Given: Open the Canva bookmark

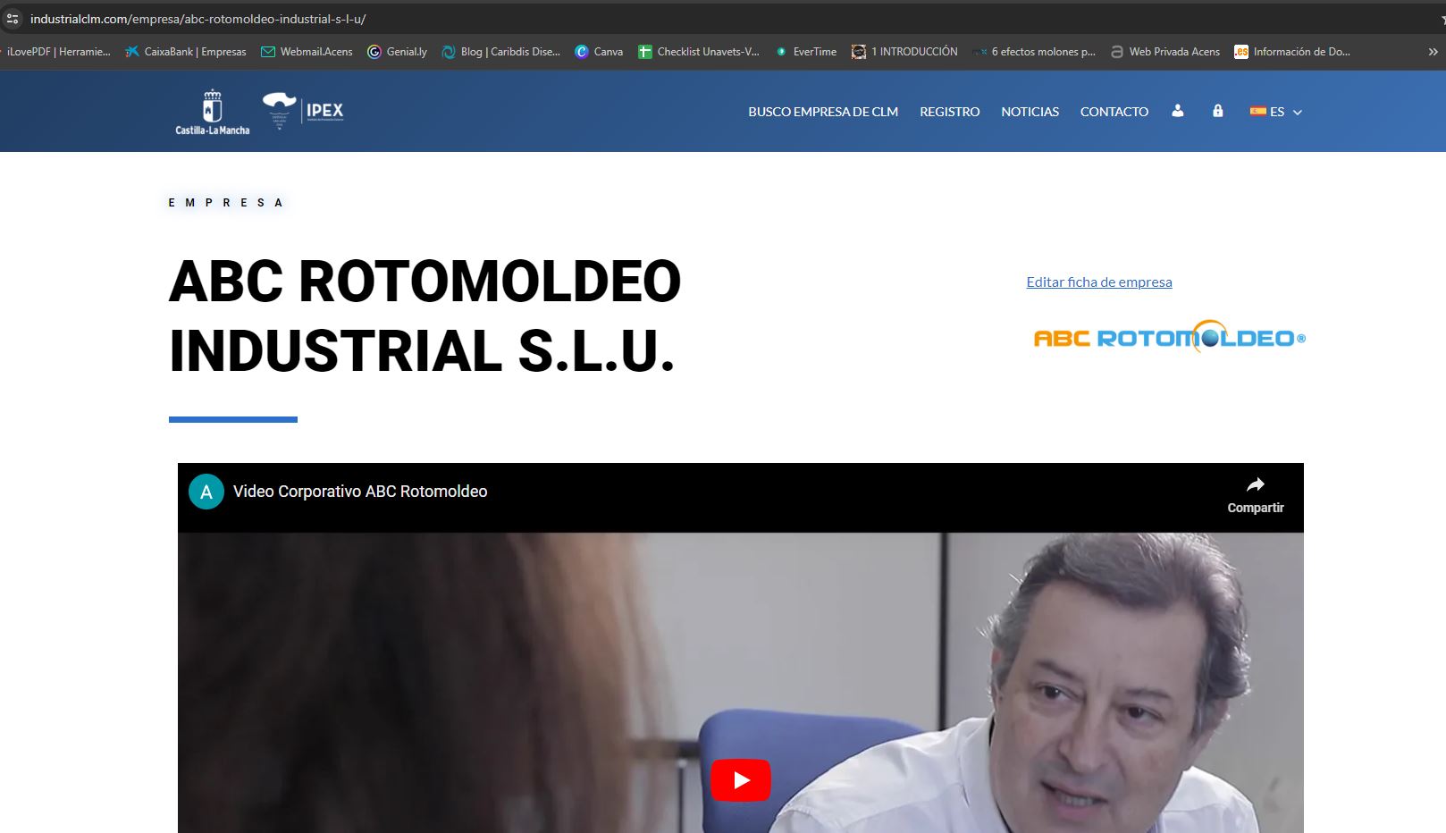Looking at the screenshot, I should click(599, 52).
